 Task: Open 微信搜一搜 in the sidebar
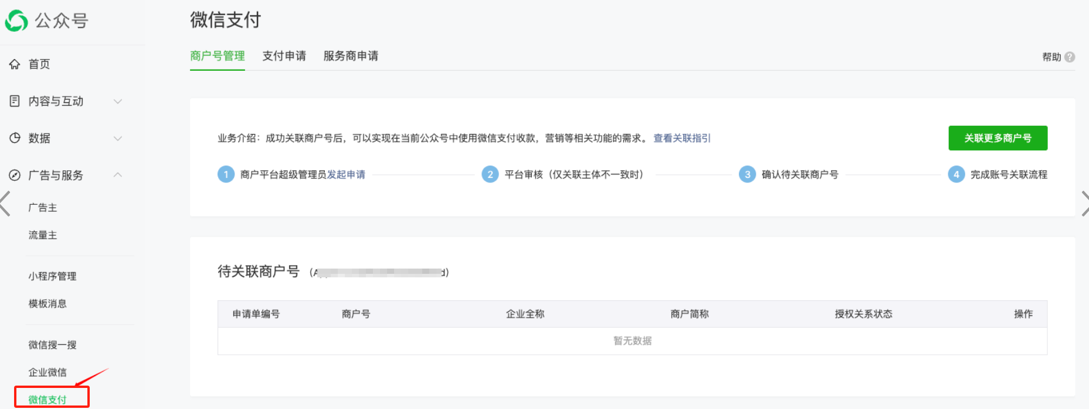pos(52,345)
